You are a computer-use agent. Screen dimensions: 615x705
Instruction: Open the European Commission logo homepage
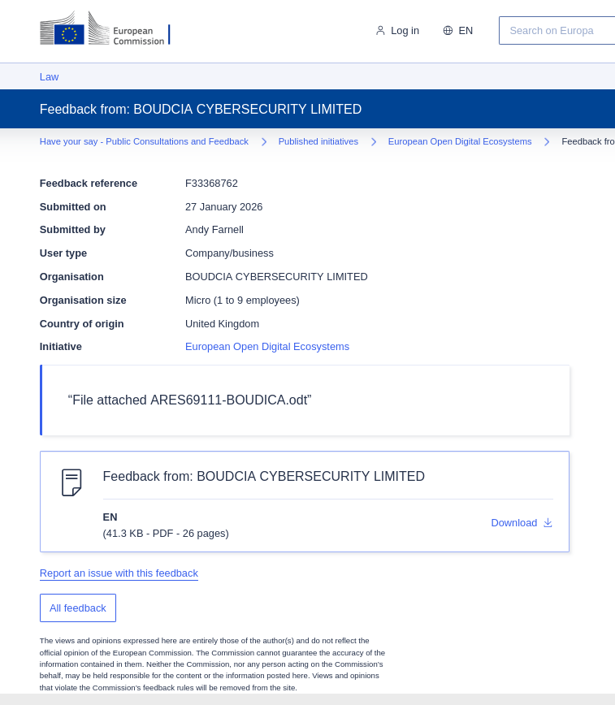(105, 28)
